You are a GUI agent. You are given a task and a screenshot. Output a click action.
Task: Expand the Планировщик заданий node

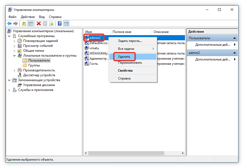[x=14, y=41]
